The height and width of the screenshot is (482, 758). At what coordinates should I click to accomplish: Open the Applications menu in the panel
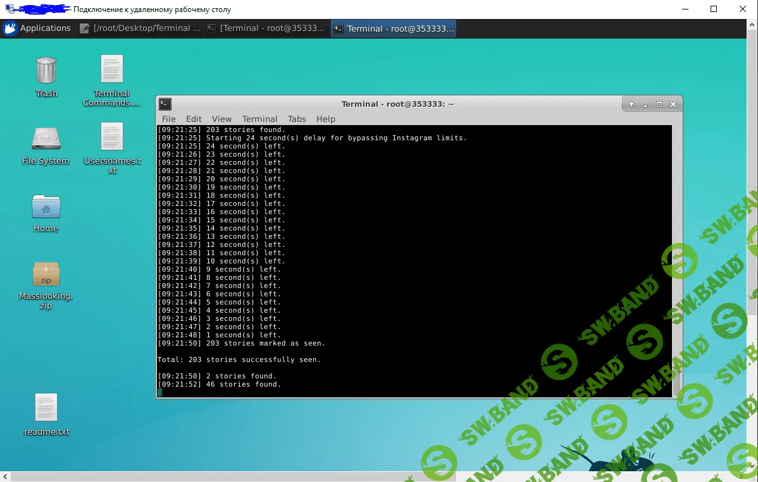click(x=37, y=28)
